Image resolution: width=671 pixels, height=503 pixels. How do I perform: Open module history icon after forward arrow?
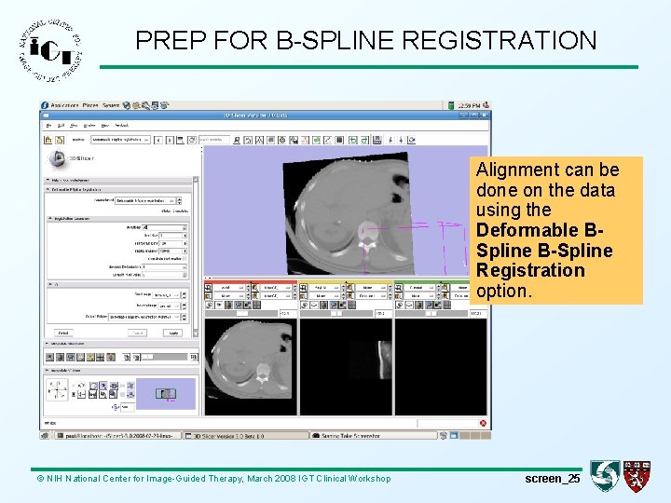coord(181,140)
